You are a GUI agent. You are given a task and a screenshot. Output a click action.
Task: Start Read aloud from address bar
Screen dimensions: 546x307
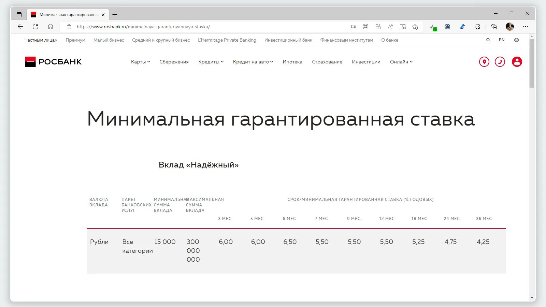click(x=390, y=27)
